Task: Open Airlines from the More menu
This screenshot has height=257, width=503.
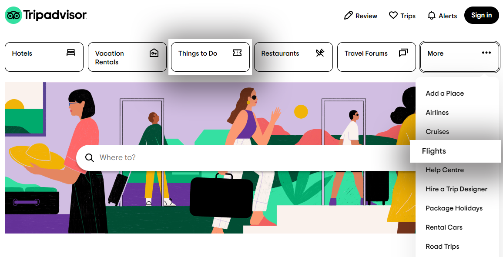Action: click(437, 113)
